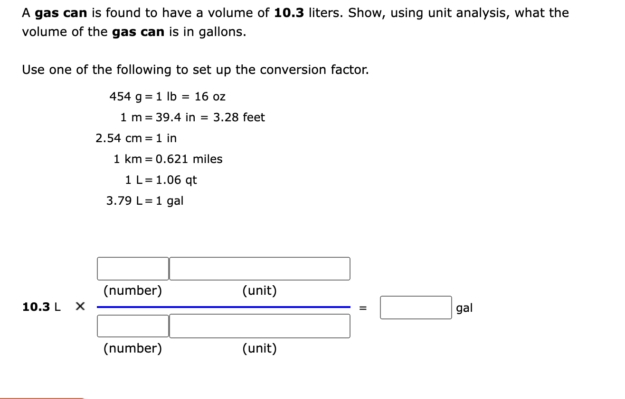Image resolution: width=625 pixels, height=399 pixels.
Task: Click the lower (unit) label
Action: point(259,349)
